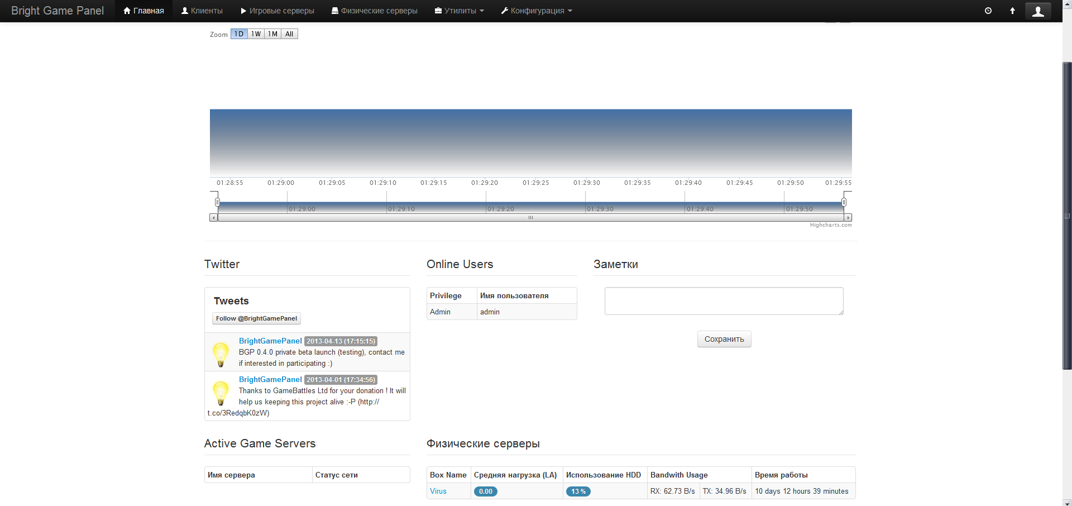Click the page vertical scrollbar thumb
This screenshot has height=506, width=1072.
(1067, 216)
